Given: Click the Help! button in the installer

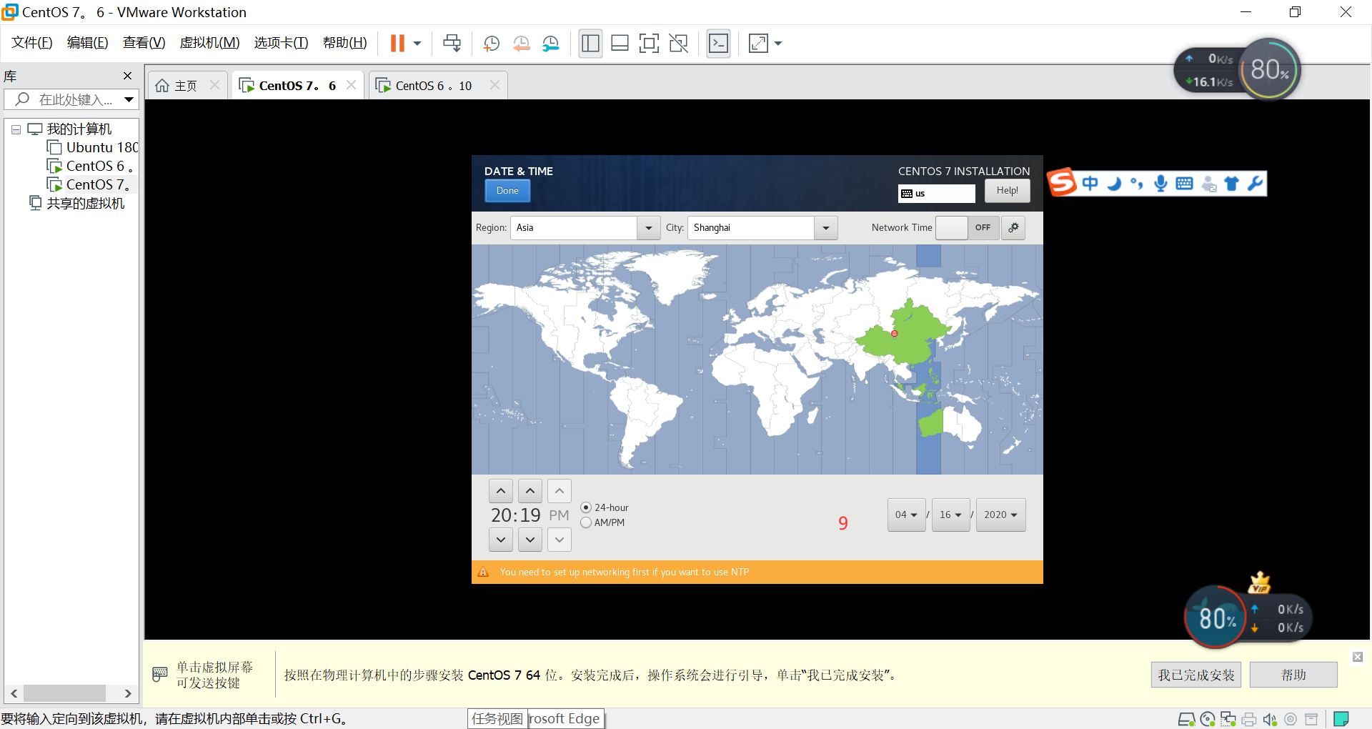Looking at the screenshot, I should point(1008,191).
